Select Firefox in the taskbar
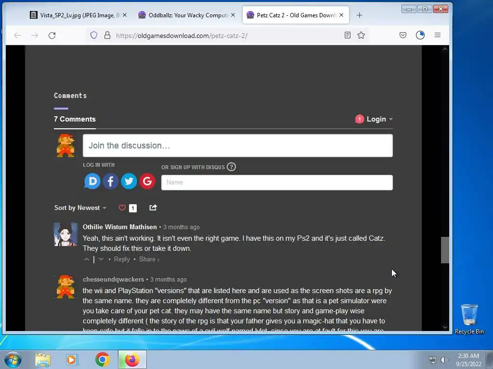493x369 pixels. [x=132, y=359]
